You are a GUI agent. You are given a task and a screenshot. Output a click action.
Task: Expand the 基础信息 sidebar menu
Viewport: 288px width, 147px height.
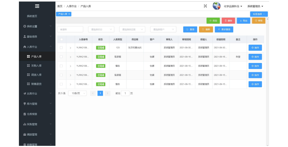point(37,37)
